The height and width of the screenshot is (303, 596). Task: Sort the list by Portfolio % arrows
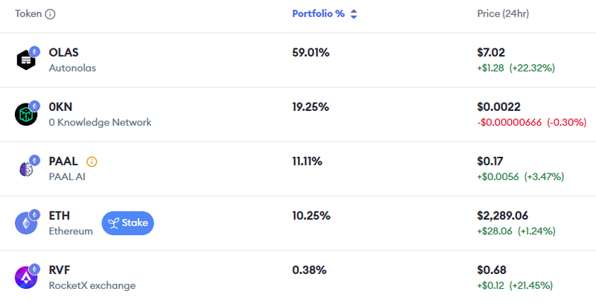click(354, 14)
